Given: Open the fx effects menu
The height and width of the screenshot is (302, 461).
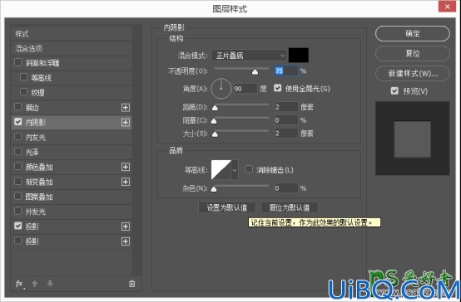Looking at the screenshot, I should click(19, 284).
